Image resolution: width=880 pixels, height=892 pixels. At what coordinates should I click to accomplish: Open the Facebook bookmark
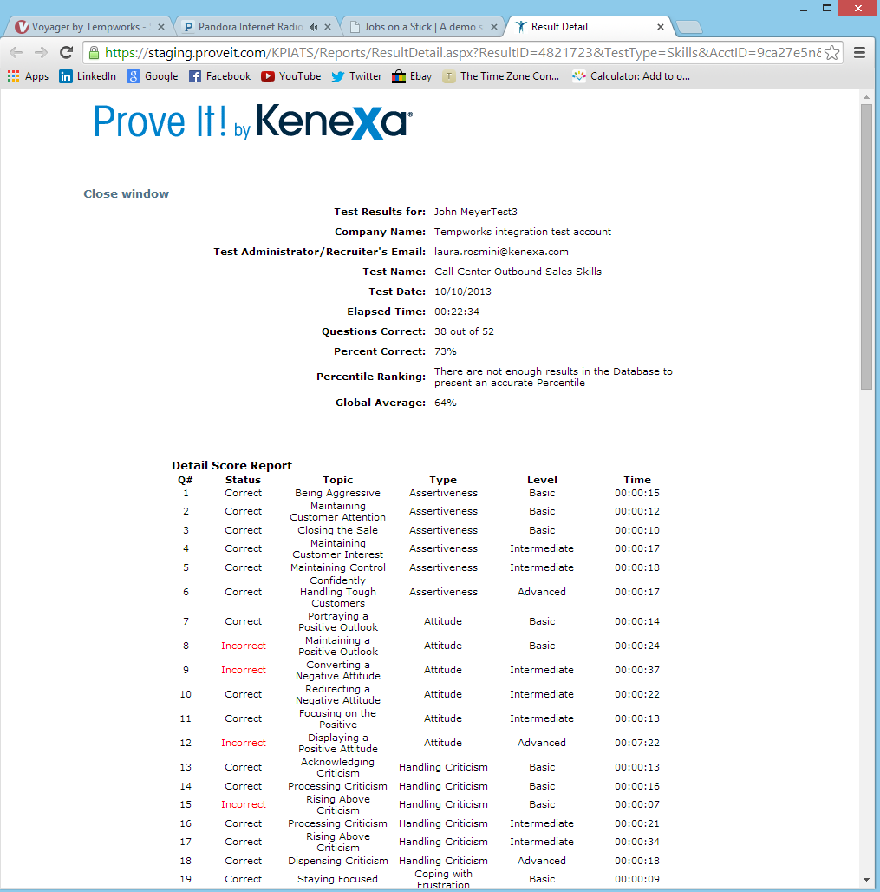219,76
